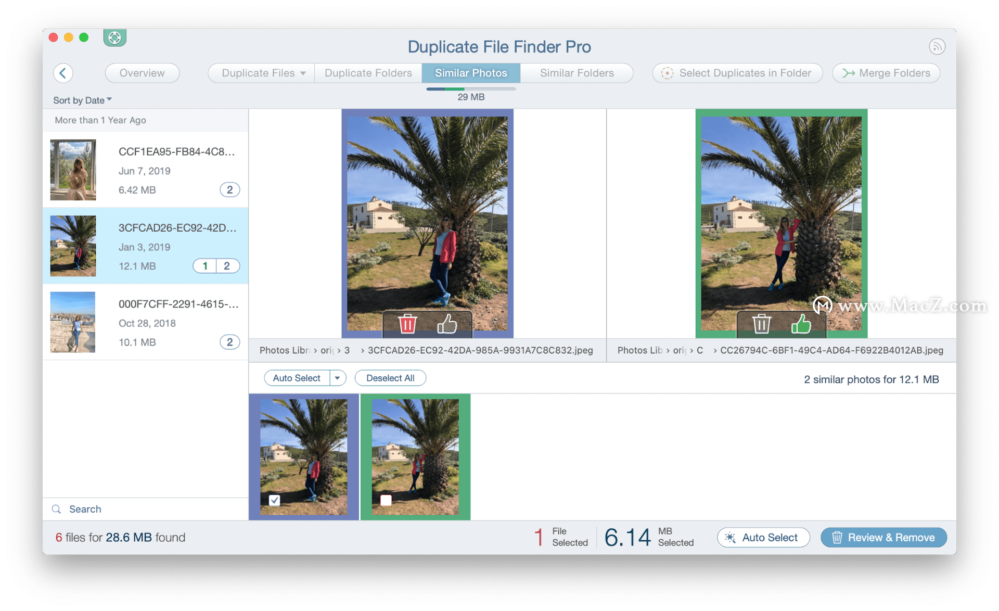The width and height of the screenshot is (999, 611).
Task: Click the 29 MB progress bar
Action: 471,89
